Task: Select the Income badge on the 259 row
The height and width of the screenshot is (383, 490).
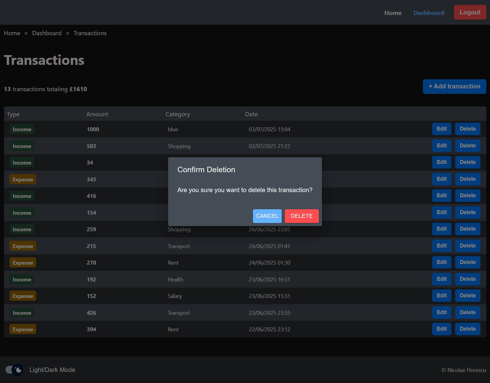Action: pos(22,229)
